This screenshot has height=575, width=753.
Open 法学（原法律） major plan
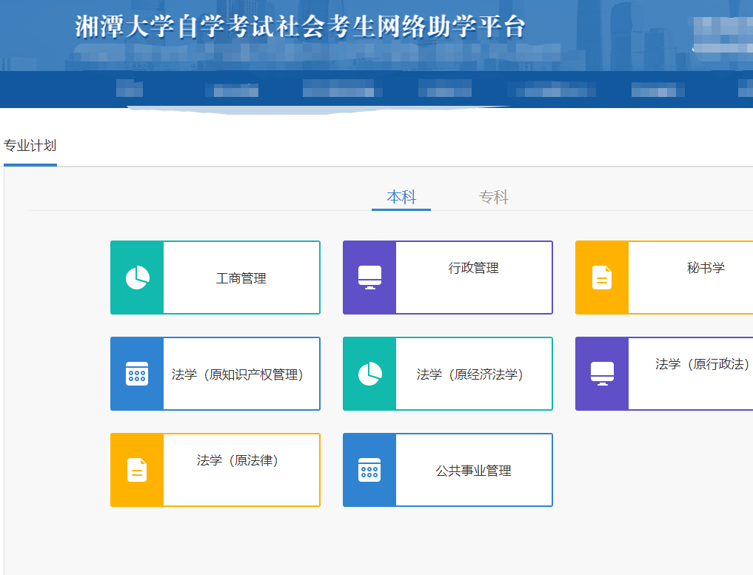(215, 470)
